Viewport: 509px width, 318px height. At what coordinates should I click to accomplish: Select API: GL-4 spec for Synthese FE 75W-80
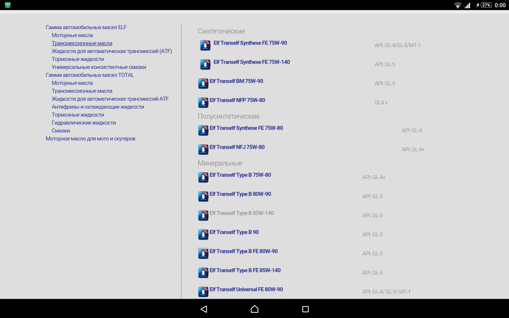(x=412, y=130)
